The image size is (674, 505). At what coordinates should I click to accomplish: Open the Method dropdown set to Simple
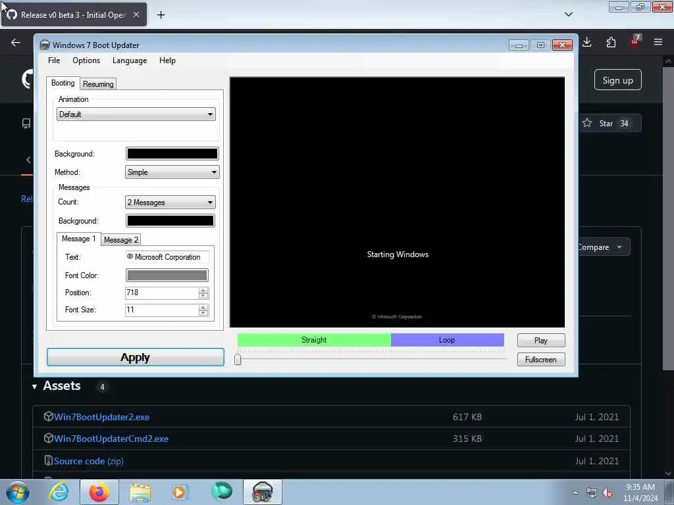coord(172,172)
